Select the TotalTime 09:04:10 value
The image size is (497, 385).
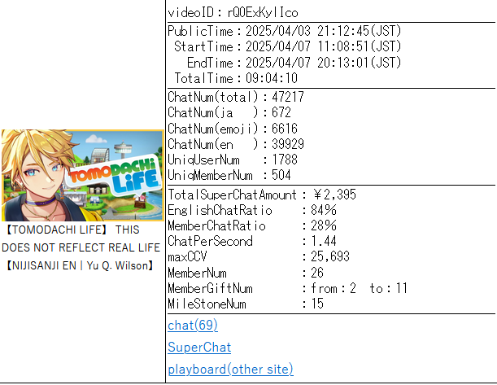click(272, 78)
